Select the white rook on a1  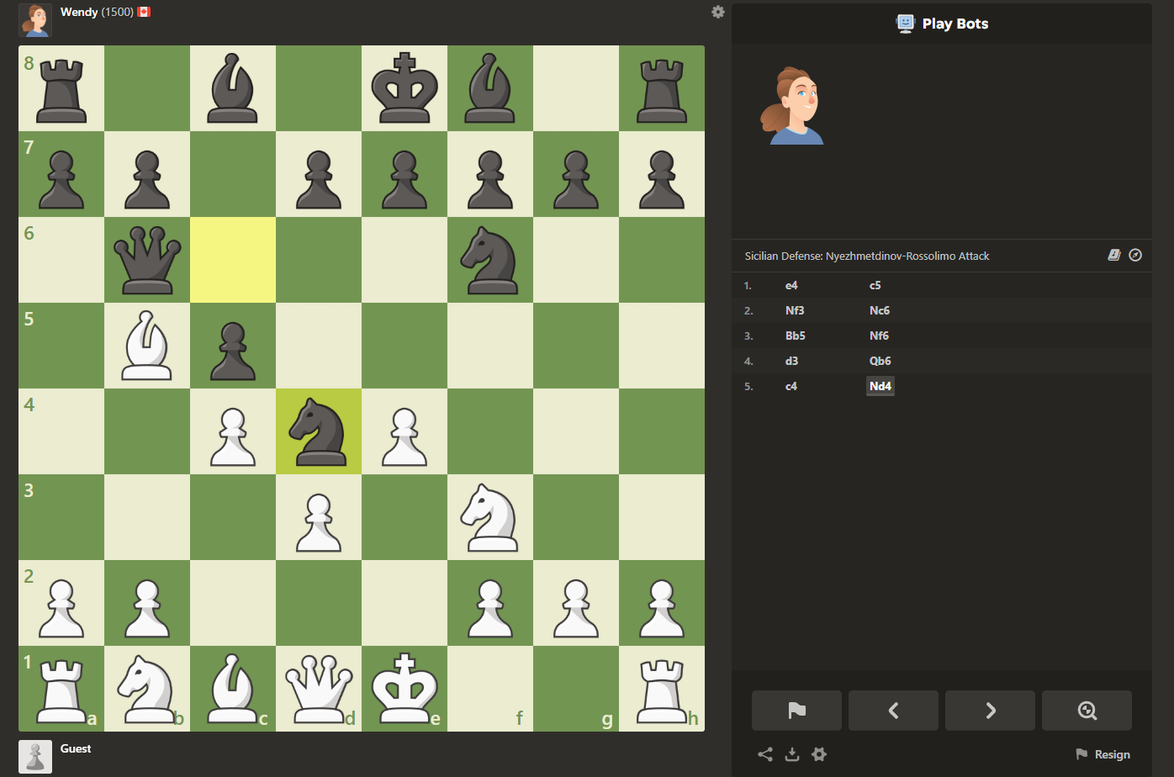tap(61, 689)
